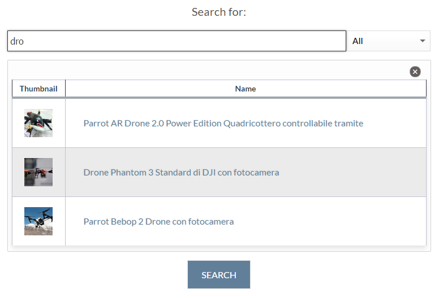Click empty space in Parrot Bebop 2 row
Viewport: 439px width, 298px height.
pos(330,221)
